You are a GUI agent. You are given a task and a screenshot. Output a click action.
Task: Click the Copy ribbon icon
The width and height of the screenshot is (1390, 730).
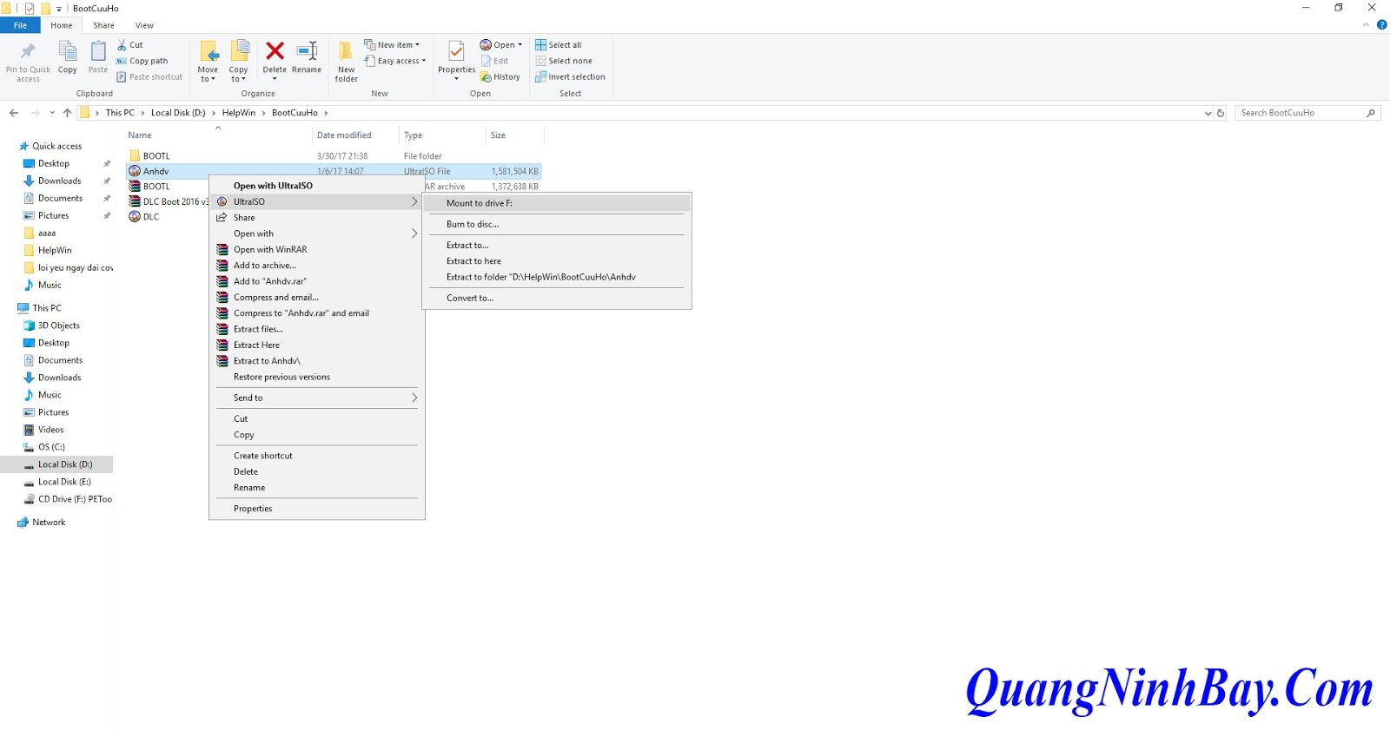(x=68, y=51)
